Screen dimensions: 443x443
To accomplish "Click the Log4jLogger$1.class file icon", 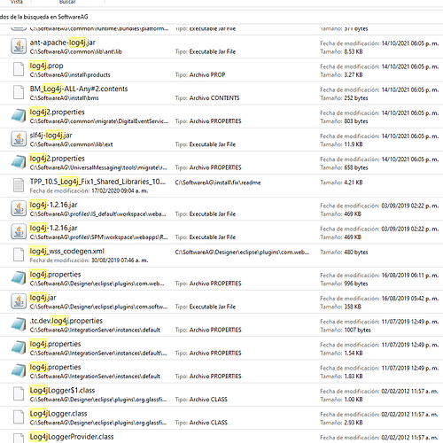I will (19, 394).
